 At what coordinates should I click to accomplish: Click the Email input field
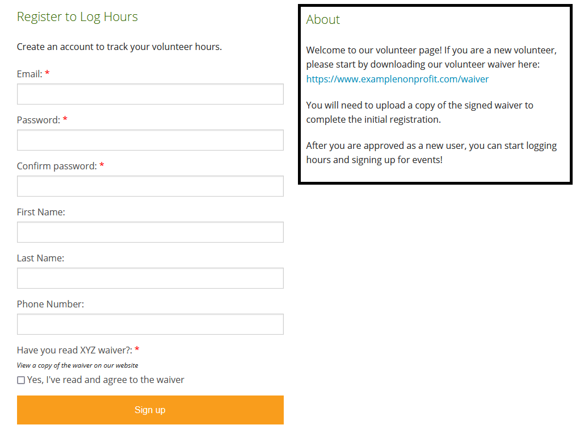[x=150, y=94]
